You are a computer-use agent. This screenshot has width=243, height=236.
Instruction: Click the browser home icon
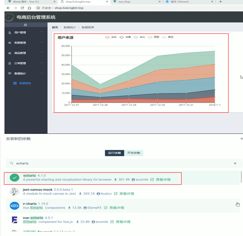29,8
